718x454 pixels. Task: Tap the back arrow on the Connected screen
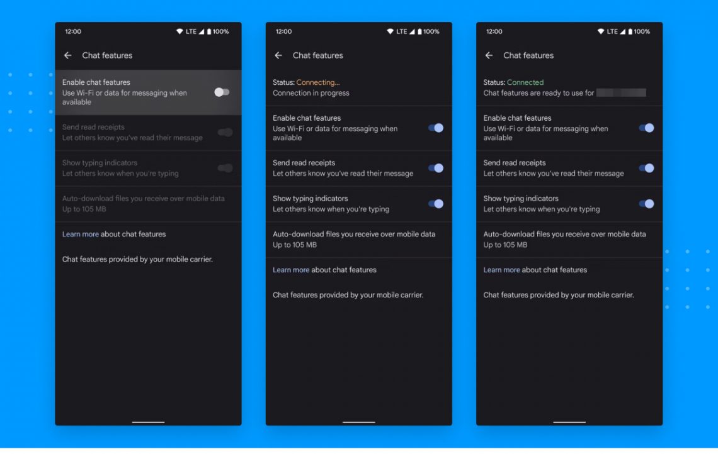489,55
